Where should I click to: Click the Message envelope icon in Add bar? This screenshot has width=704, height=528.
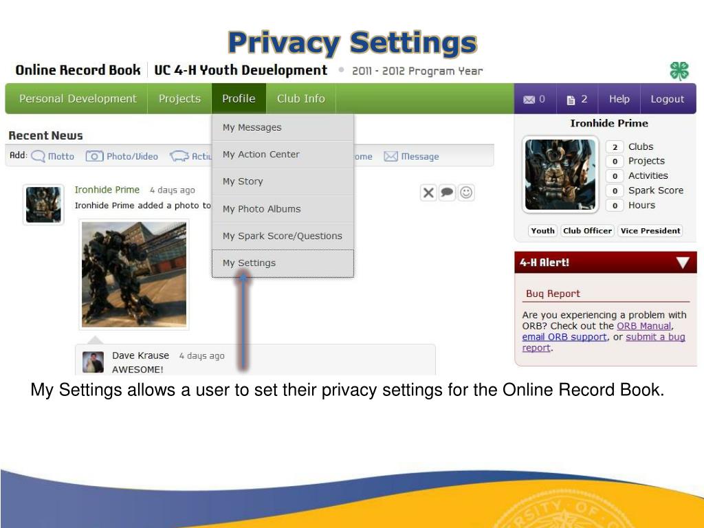coord(390,156)
